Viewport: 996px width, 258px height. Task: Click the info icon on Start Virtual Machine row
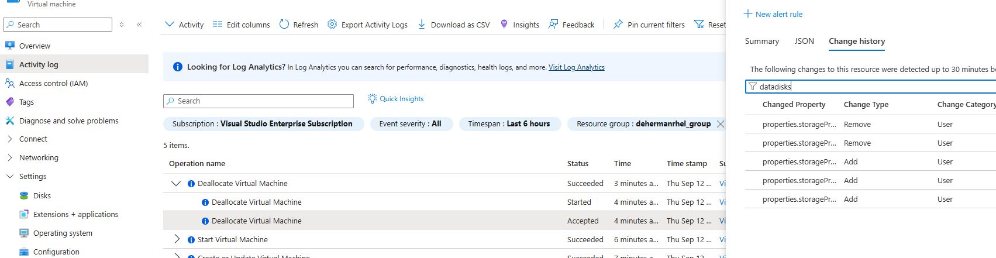click(191, 240)
